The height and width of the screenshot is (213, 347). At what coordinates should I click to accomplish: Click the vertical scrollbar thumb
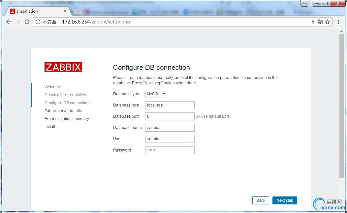coord(341,106)
